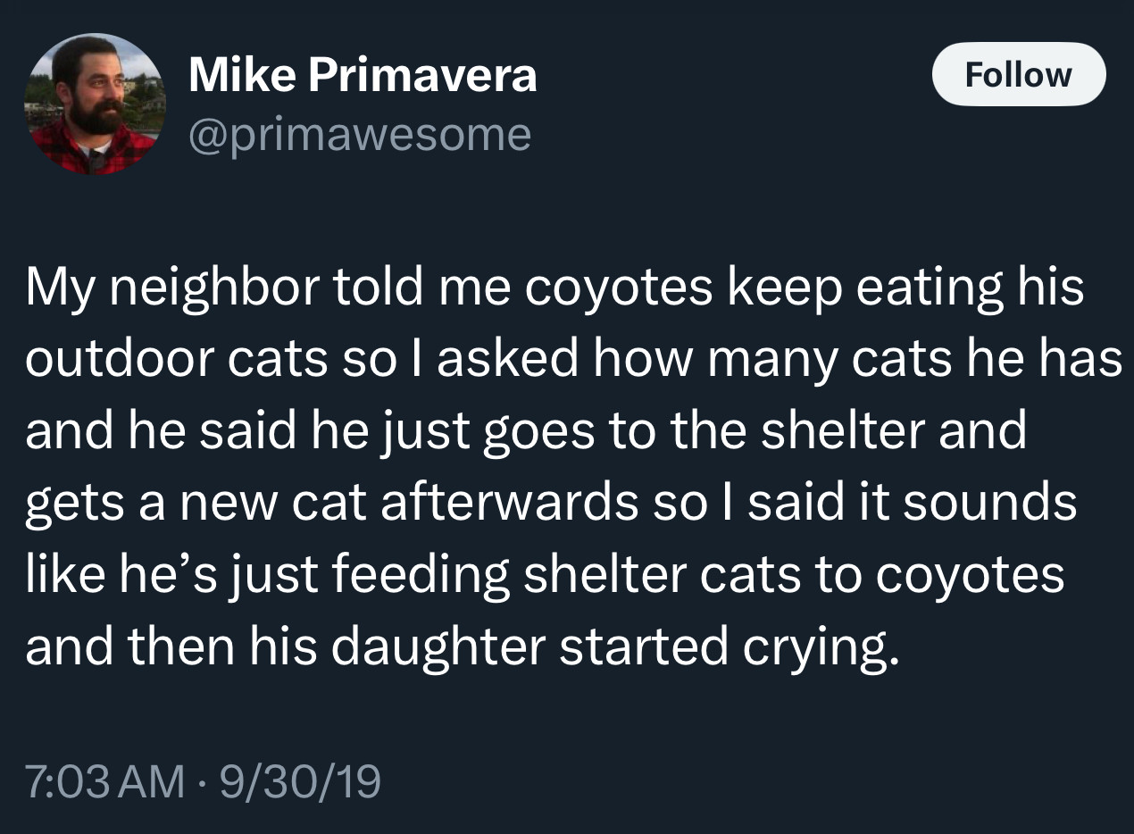Viewport: 1134px width, 834px height.
Task: Click the Mike Primavera display name
Action: click(363, 75)
